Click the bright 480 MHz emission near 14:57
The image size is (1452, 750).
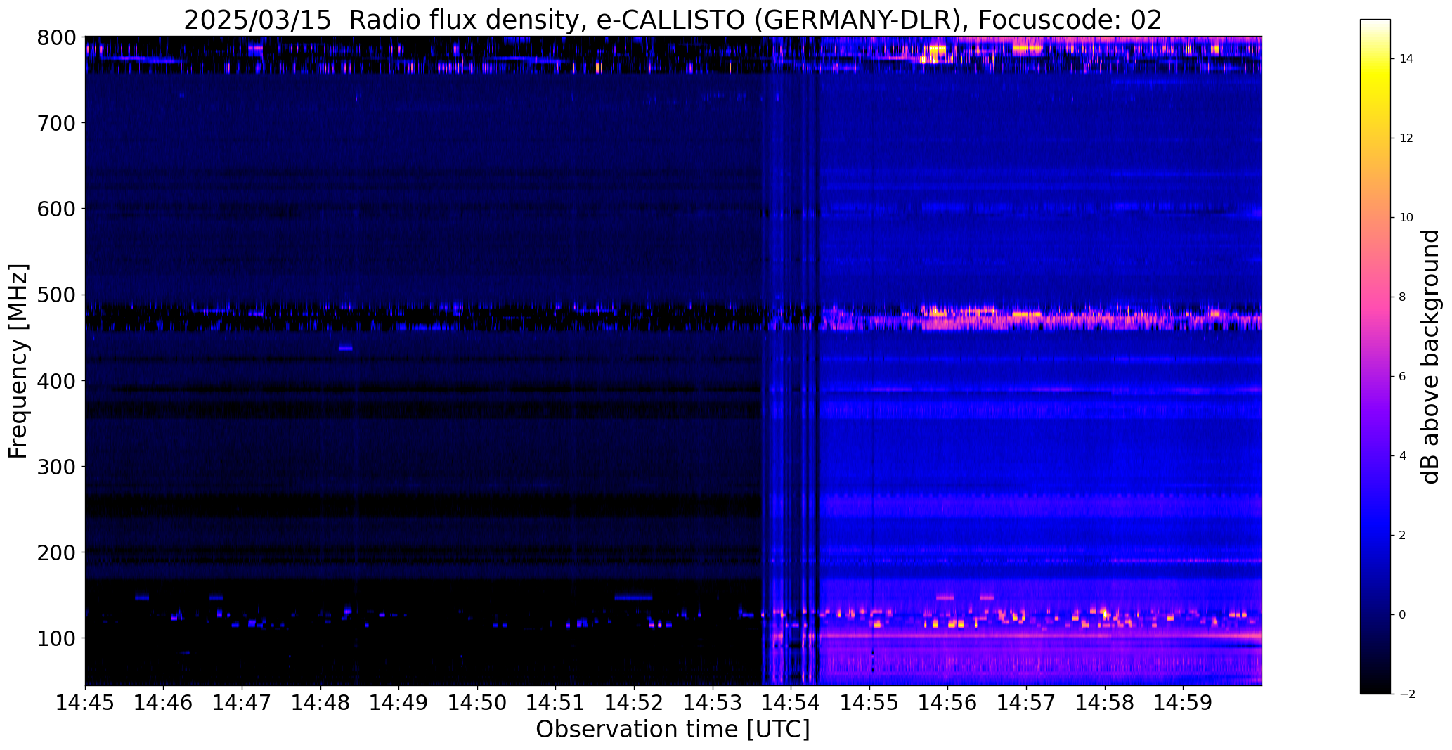coord(1027,315)
